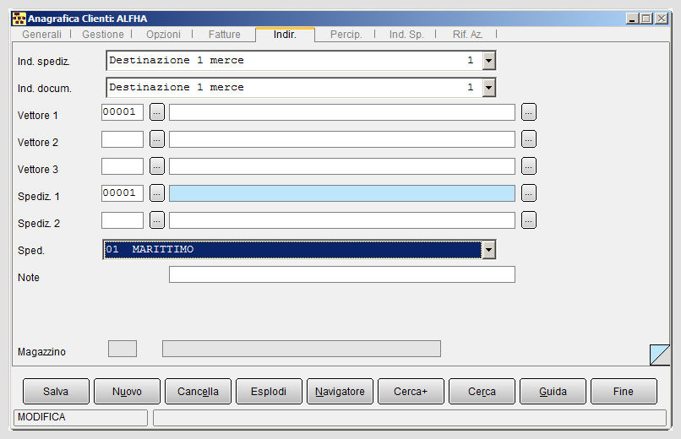Focus the Vettore 3 code field

tap(123, 166)
